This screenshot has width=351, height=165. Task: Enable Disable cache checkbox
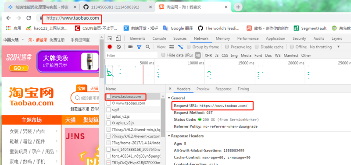pos(257,47)
